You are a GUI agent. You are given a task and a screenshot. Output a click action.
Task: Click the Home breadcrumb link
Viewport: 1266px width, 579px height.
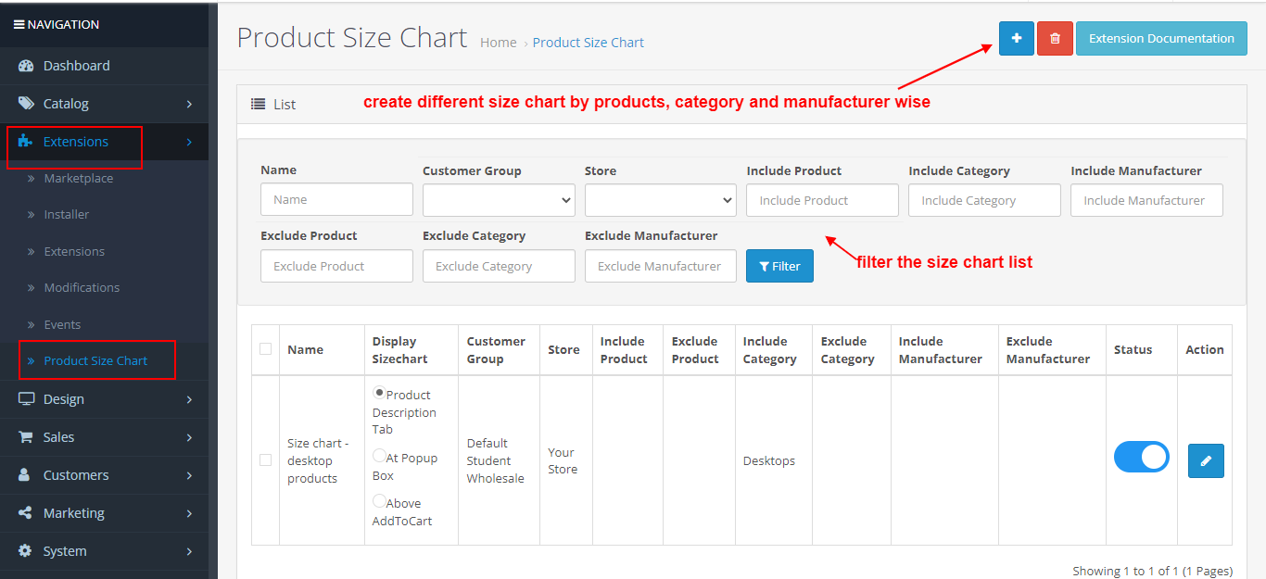[499, 42]
